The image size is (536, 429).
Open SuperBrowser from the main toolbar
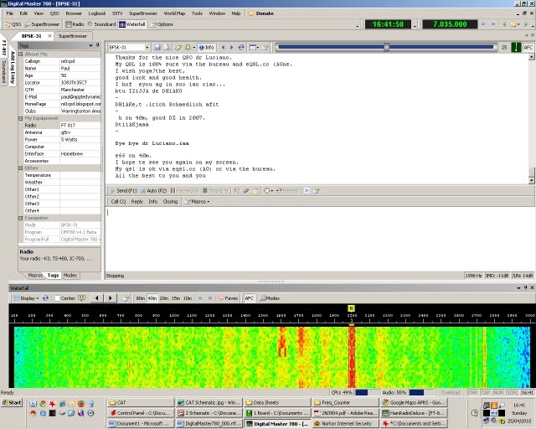tap(42, 24)
